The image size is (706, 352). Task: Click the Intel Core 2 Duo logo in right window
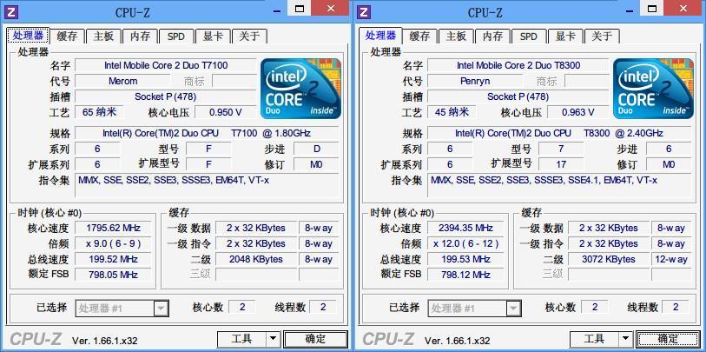coord(653,89)
